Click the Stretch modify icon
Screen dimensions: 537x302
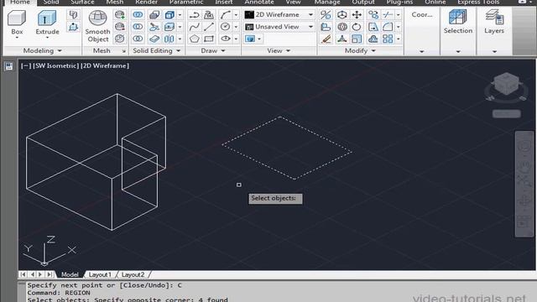tap(373, 27)
